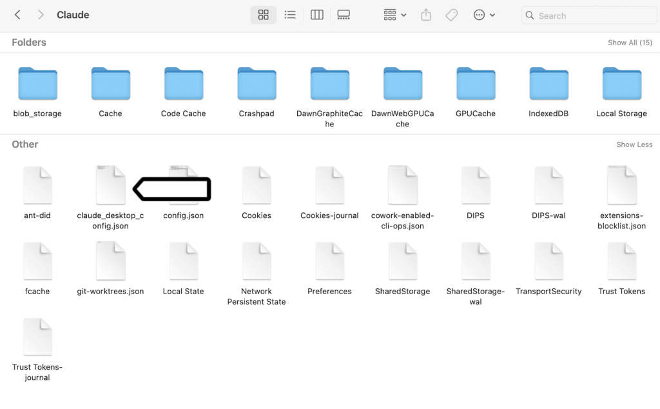Select the DawnWebGPUCache folder icon
660x409 pixels.
tap(403, 84)
